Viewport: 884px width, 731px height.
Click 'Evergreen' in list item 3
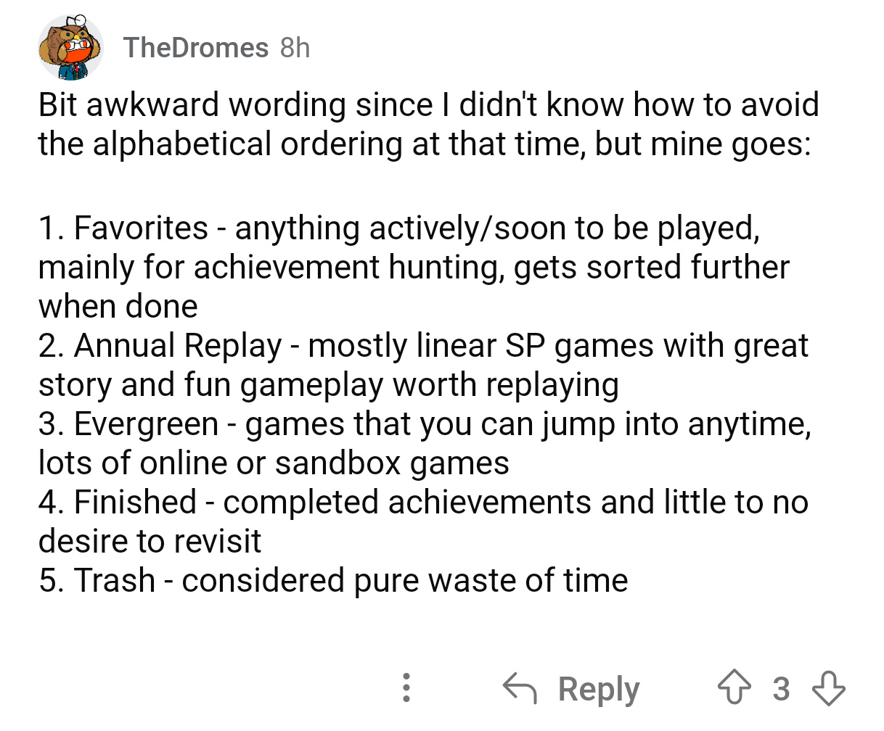pyautogui.click(x=146, y=424)
